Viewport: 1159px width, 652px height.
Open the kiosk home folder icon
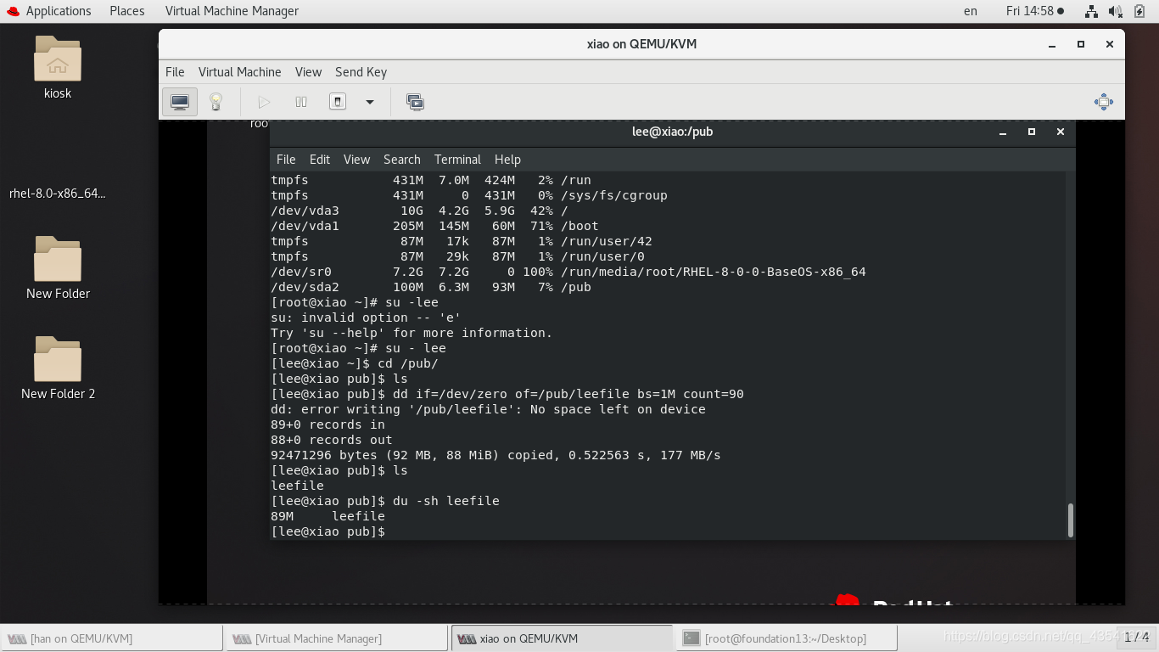click(x=58, y=68)
